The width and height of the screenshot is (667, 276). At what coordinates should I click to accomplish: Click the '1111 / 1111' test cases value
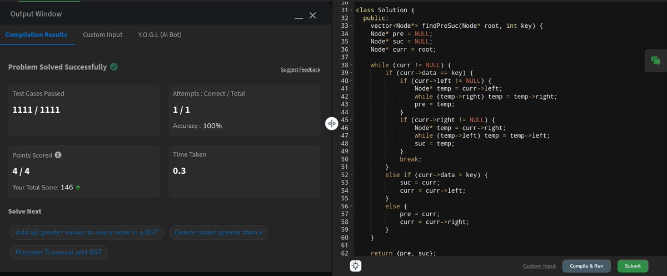click(36, 110)
